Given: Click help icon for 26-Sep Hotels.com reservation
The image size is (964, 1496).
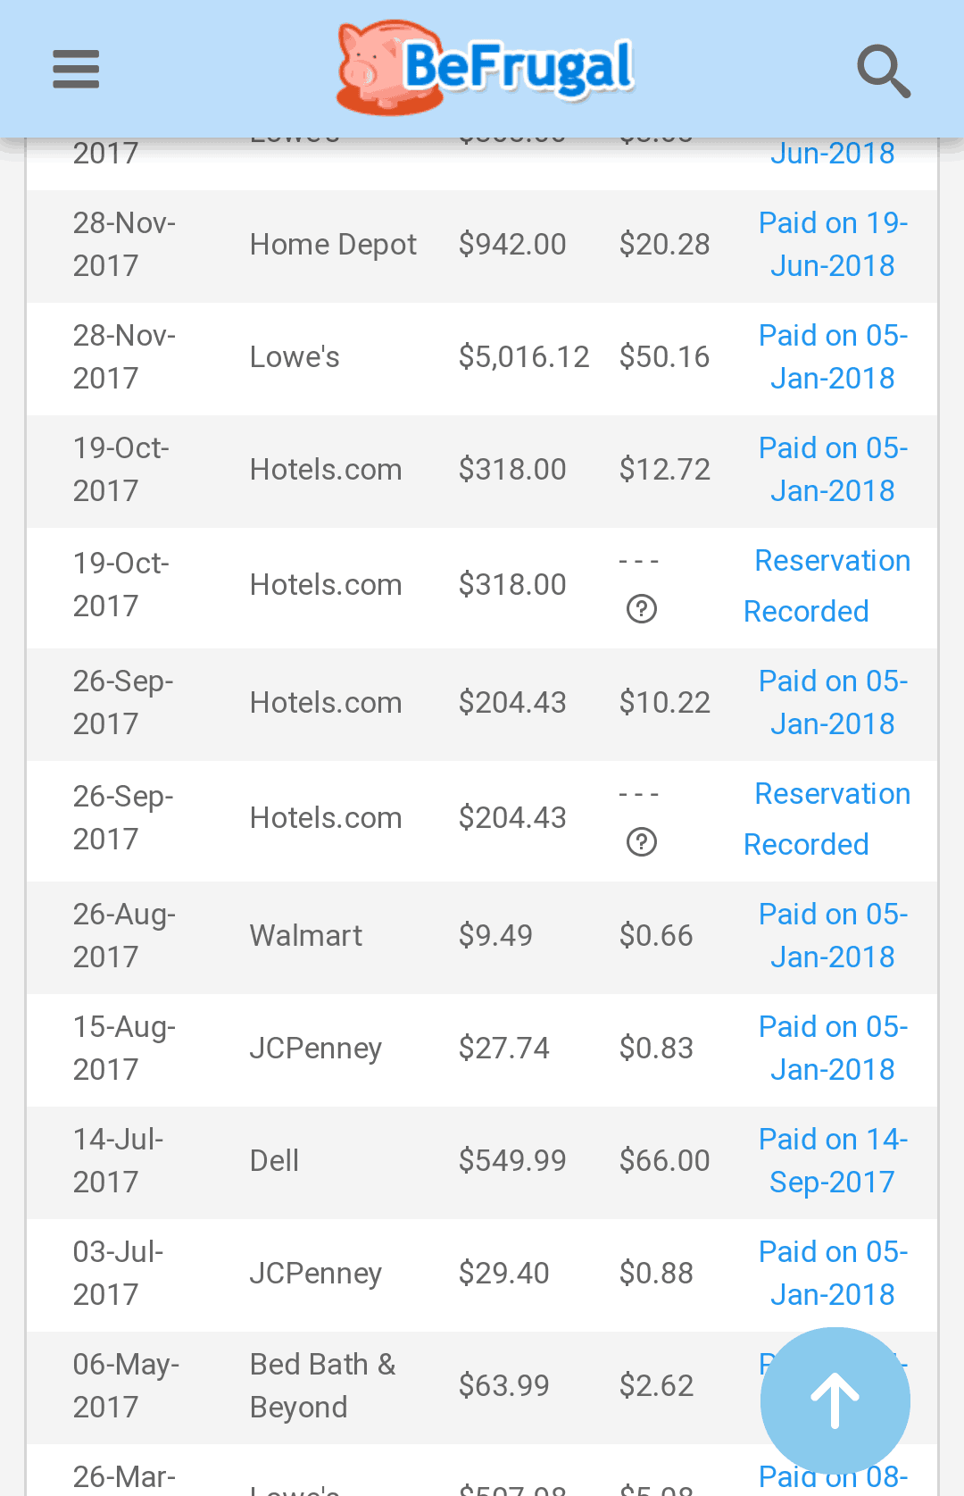Looking at the screenshot, I should (x=642, y=842).
